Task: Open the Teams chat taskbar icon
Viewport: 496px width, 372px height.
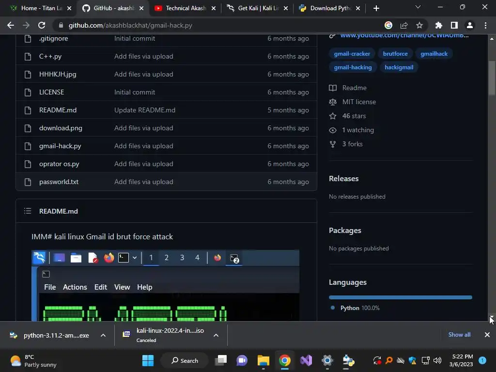Action: point(242,360)
